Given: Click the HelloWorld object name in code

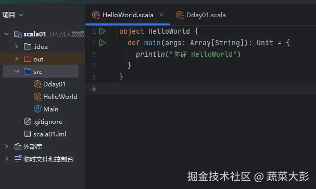Looking at the screenshot, I should 169,31.
